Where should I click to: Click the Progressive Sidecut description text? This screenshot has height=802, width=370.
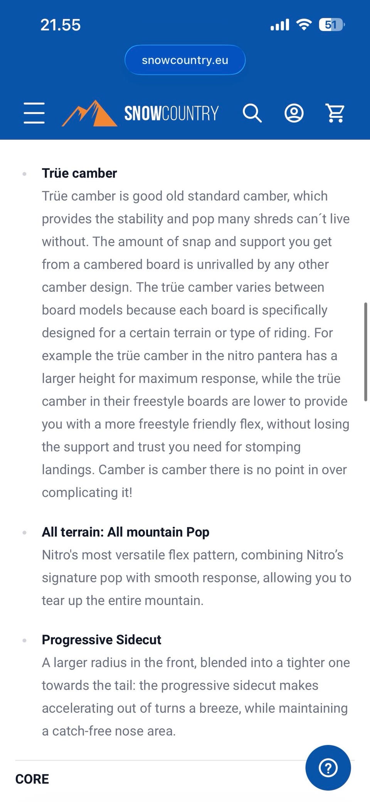tap(196, 697)
